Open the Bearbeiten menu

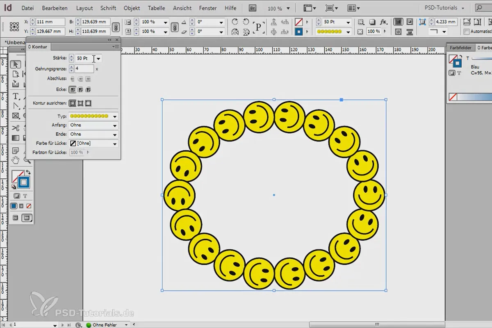click(x=55, y=8)
